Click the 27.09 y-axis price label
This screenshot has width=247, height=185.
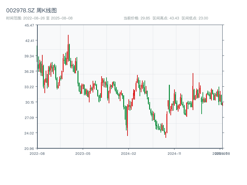pos(30,117)
